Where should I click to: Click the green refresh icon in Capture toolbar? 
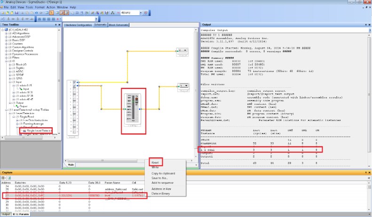pyautogui.click(x=9, y=178)
